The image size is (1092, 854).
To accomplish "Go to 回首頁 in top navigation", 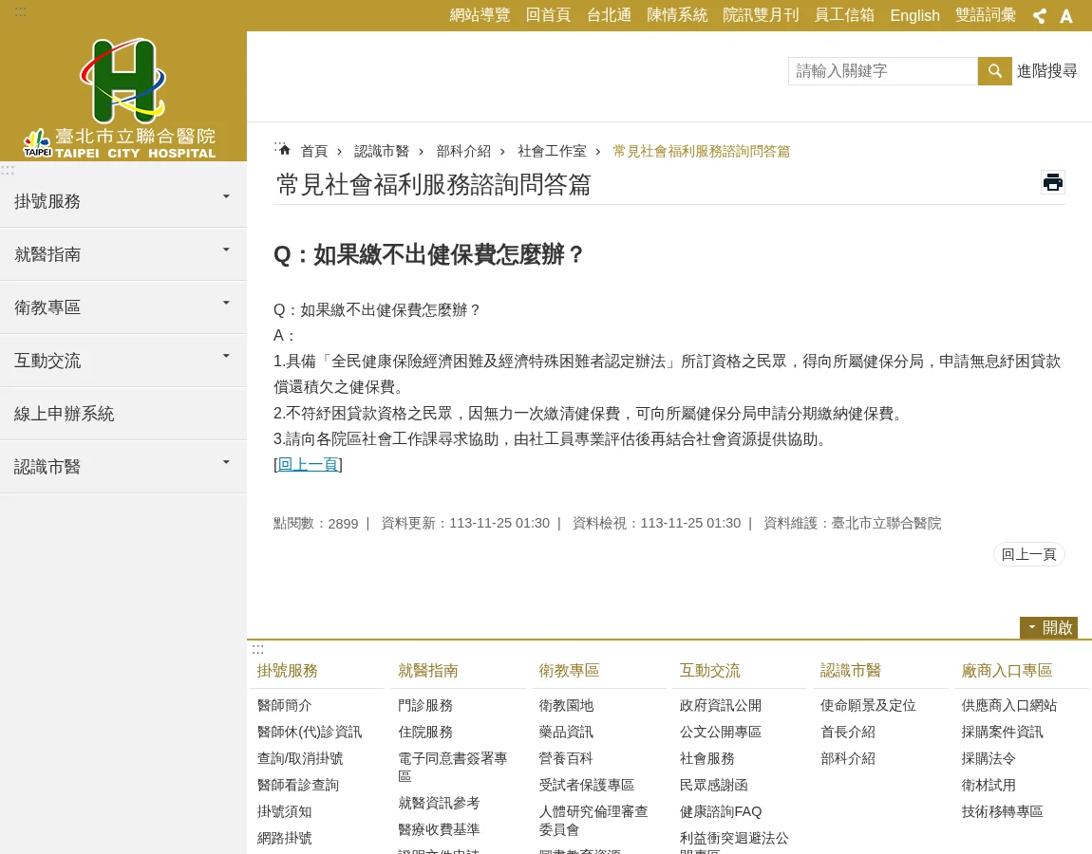I will (x=548, y=15).
